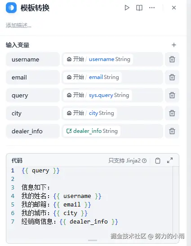
Task: Delete the city variable row
Action: pos(172,113)
